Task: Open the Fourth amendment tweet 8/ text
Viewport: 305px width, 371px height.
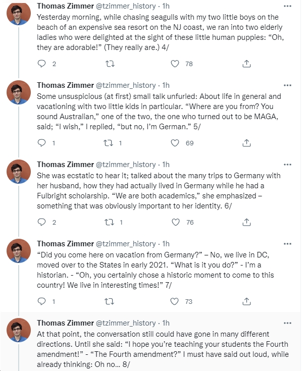Action: pyautogui.click(x=163, y=349)
